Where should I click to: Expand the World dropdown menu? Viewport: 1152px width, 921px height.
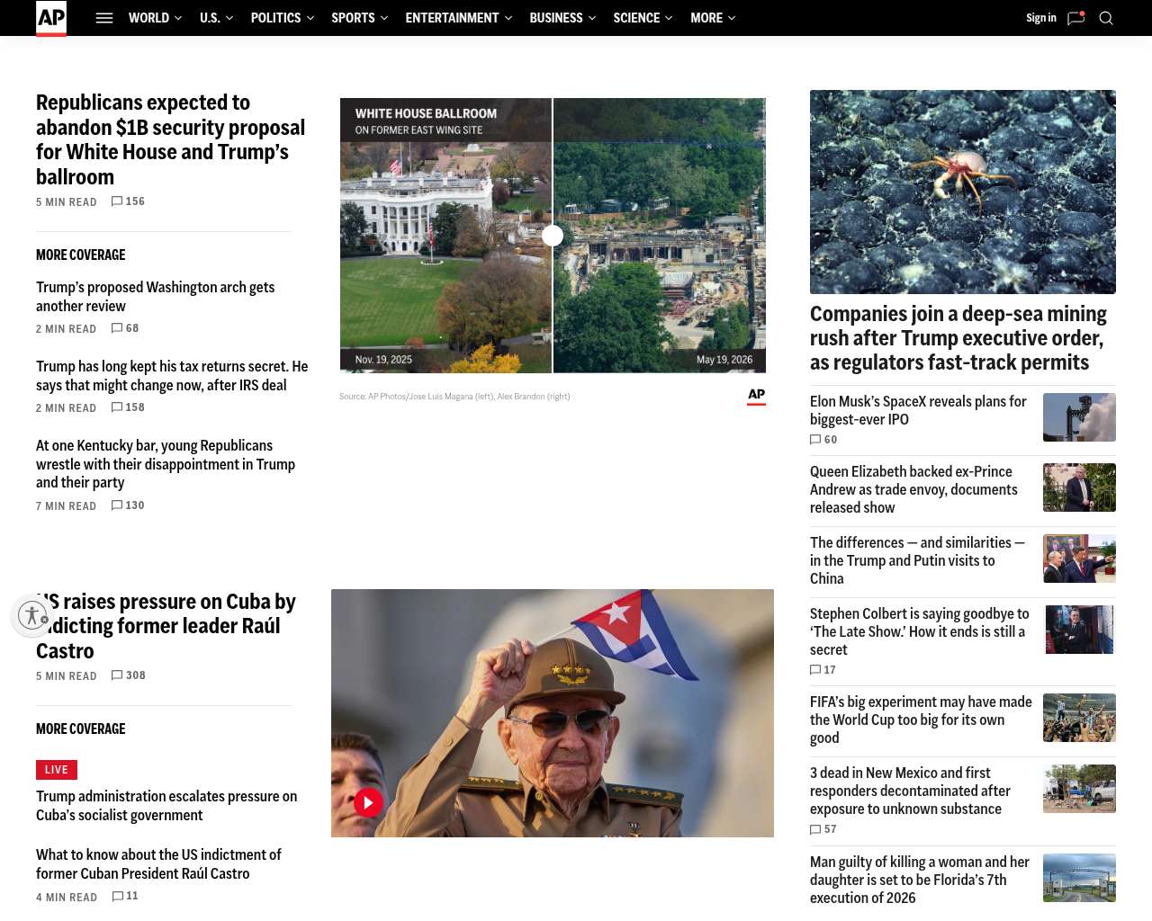click(155, 18)
